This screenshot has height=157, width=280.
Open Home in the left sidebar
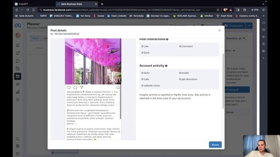pos(17,45)
